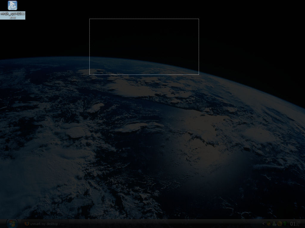Screen dimensions: 305x228
Task: Open the orange lightning-bolt tray icon
Action: click(280, 224)
